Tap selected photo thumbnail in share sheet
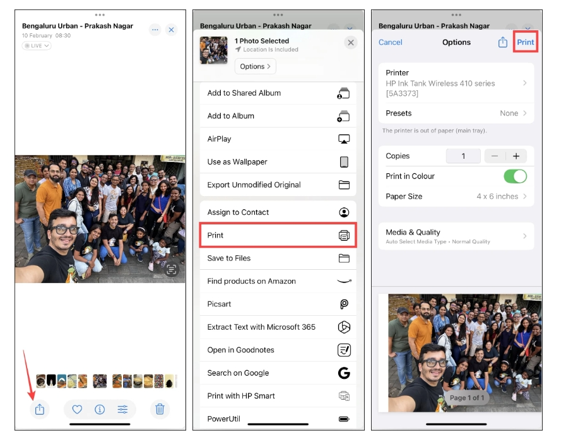This screenshot has width=578, height=440. point(213,50)
